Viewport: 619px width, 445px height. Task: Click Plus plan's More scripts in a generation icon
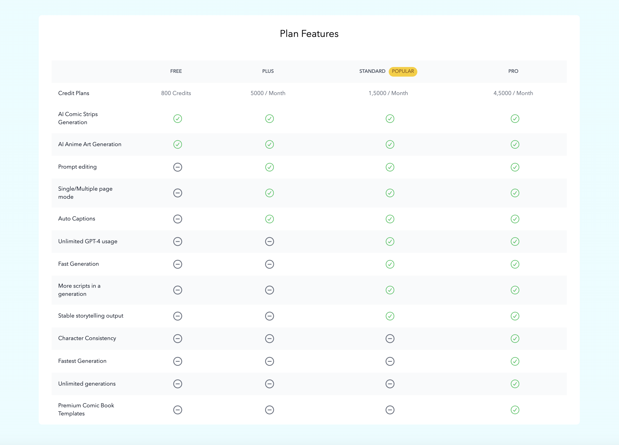pyautogui.click(x=269, y=290)
